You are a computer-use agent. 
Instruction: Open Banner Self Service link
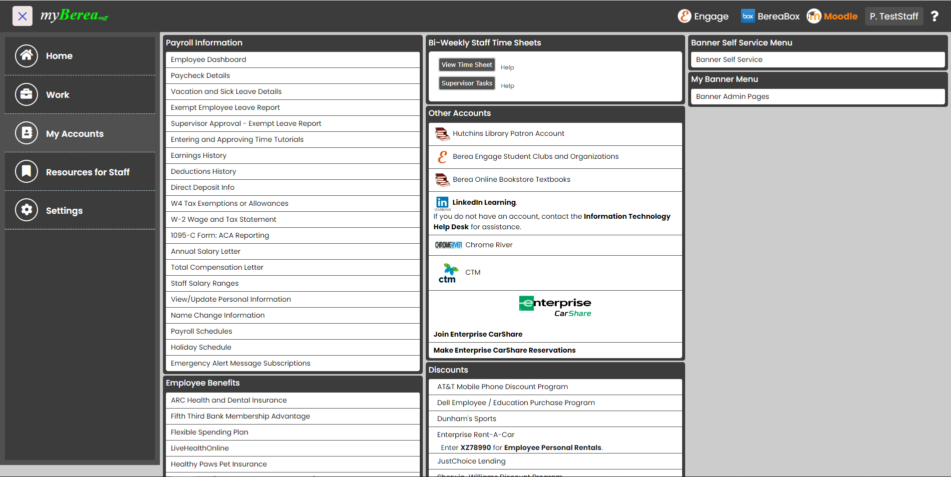point(729,59)
